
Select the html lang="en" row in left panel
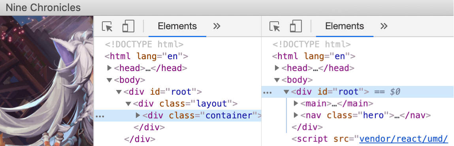click(147, 56)
